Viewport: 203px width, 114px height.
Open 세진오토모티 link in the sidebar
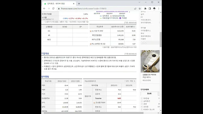pyautogui.click(x=146, y=20)
